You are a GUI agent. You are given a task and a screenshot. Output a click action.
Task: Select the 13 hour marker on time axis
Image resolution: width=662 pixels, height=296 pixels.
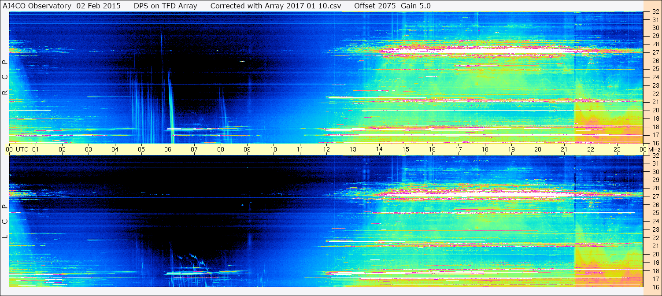pyautogui.click(x=353, y=149)
